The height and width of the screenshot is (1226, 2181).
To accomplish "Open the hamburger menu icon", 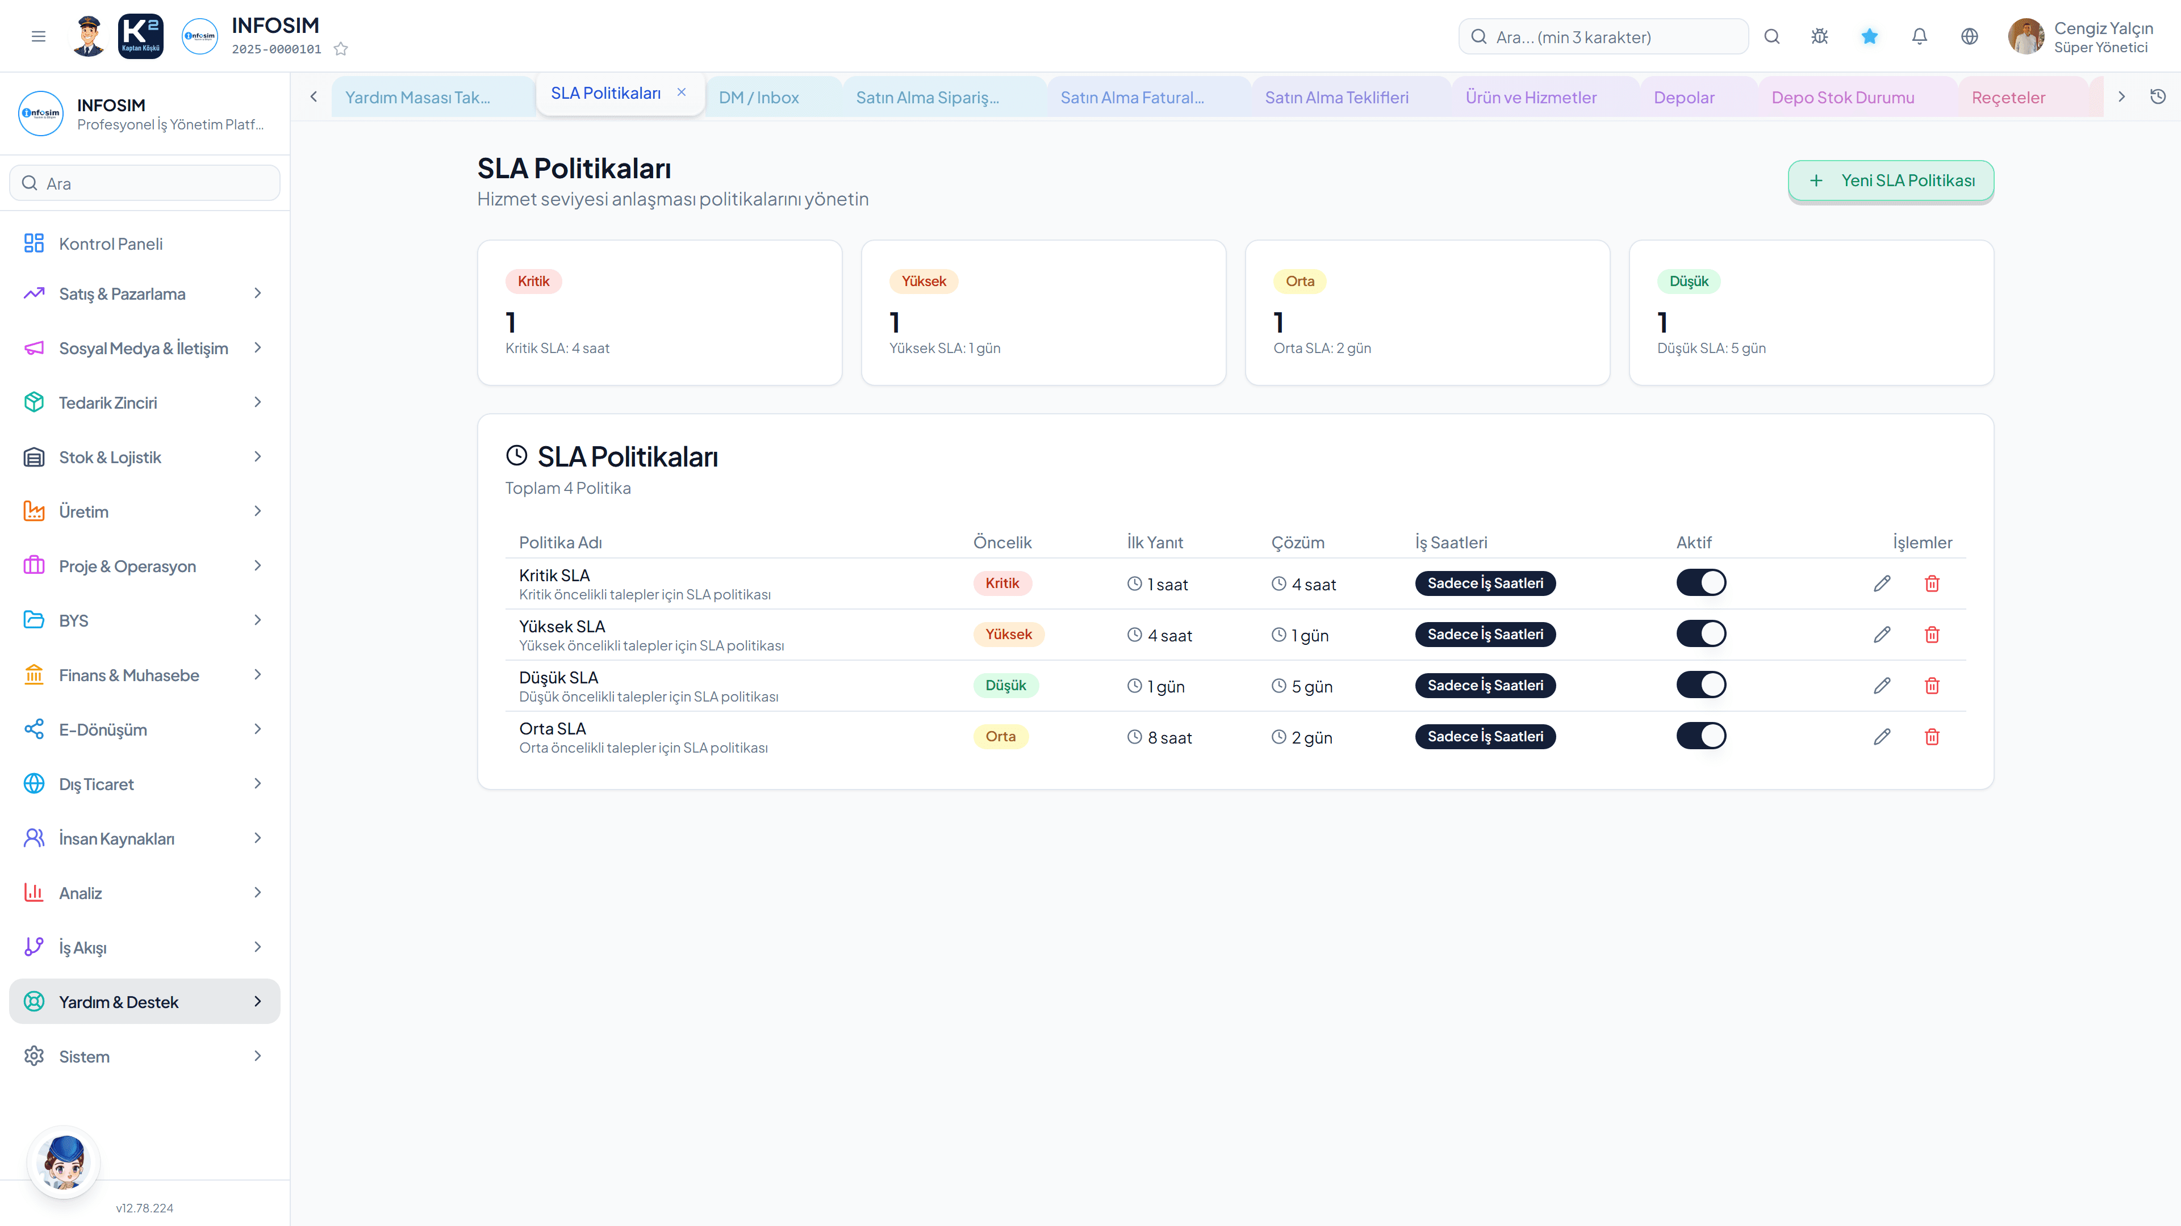I will click(38, 36).
